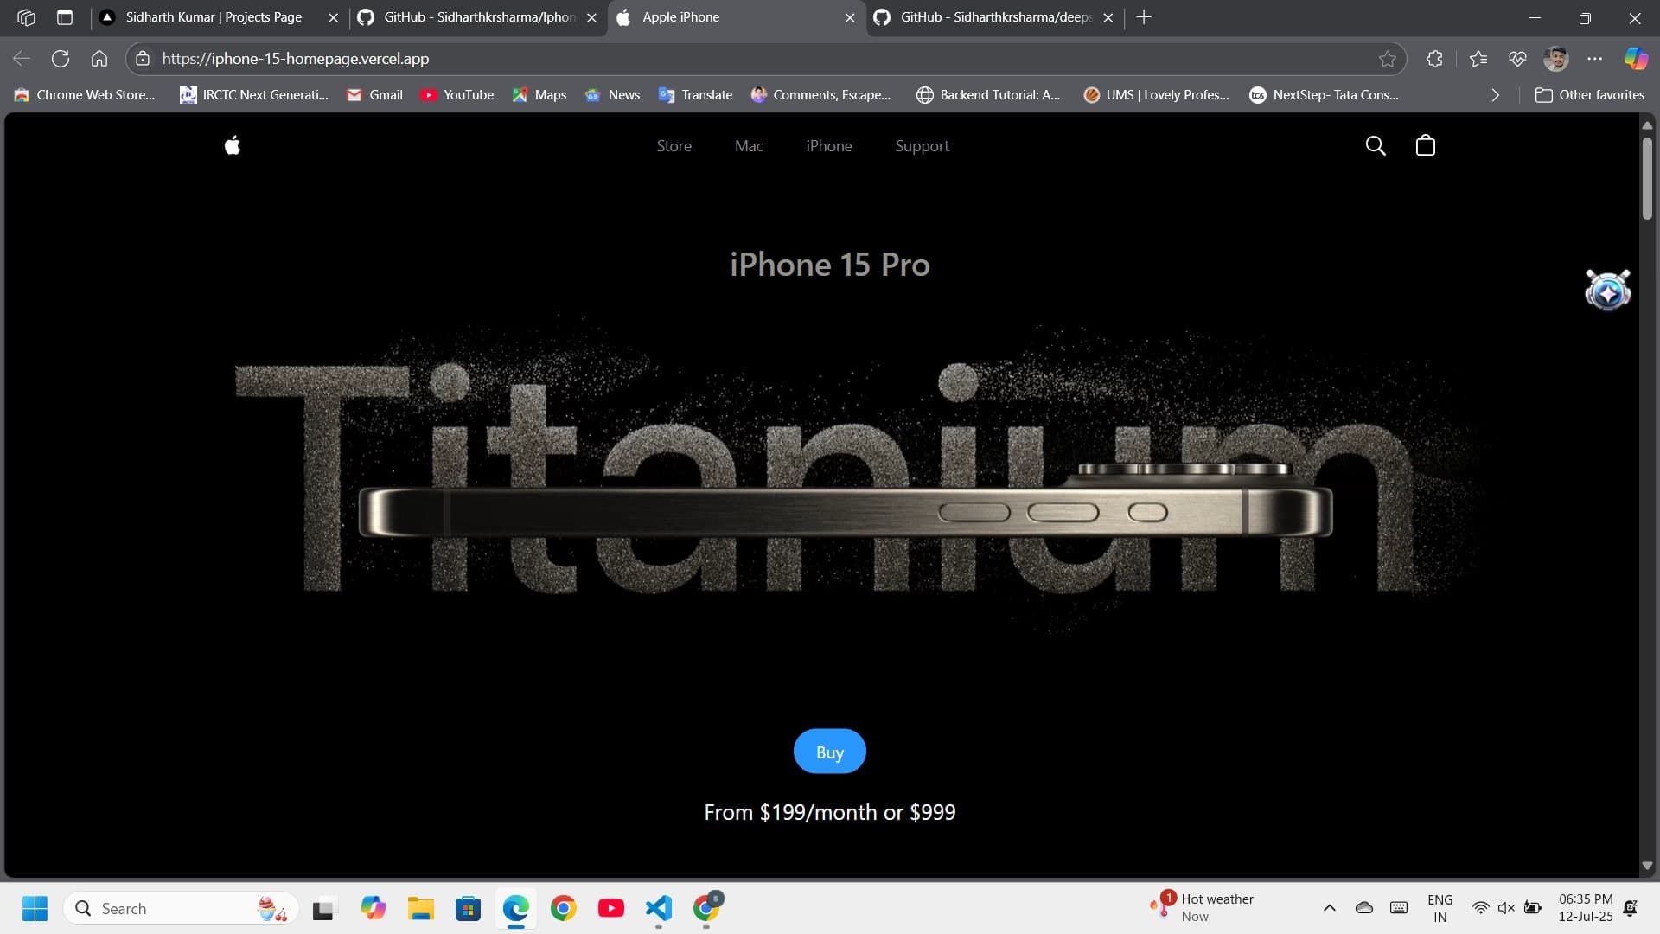Open File Explorer from taskbar

420,908
